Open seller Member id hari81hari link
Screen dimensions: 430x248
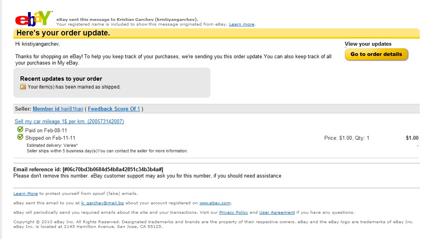point(58,109)
